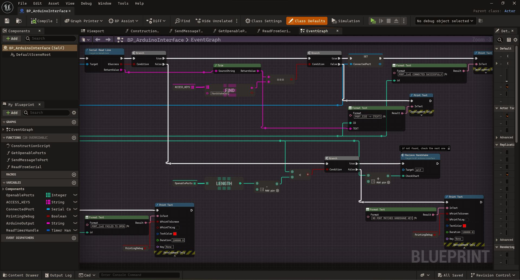Switch to the Viewport tab
The image size is (520, 280).
pyautogui.click(x=93, y=31)
